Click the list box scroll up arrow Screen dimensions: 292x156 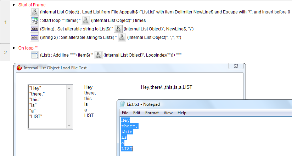point(69,88)
